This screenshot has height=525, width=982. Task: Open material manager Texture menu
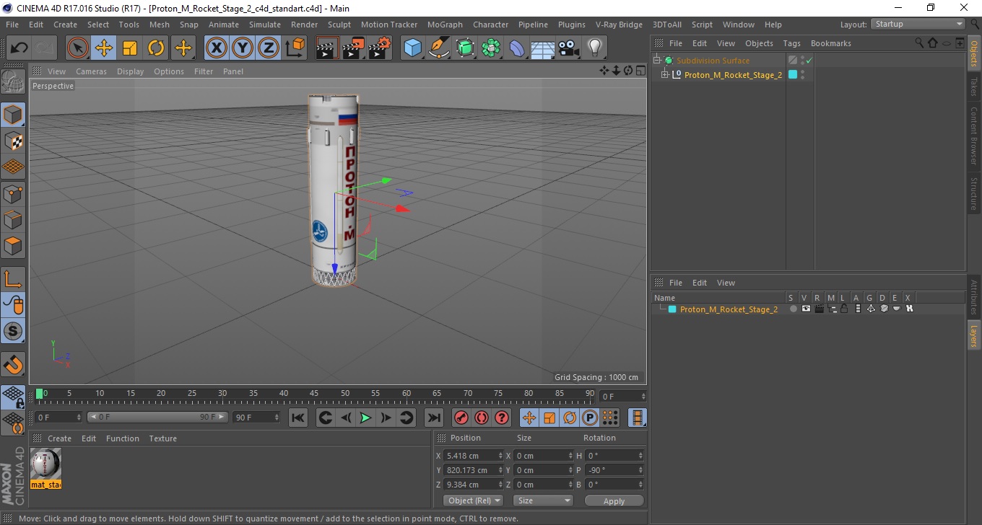click(x=162, y=438)
